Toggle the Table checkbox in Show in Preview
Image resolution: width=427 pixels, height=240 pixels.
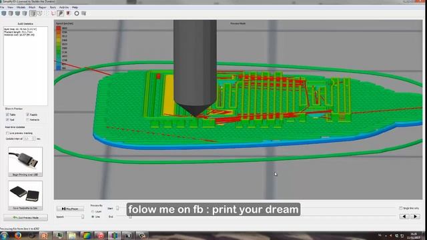7,115
